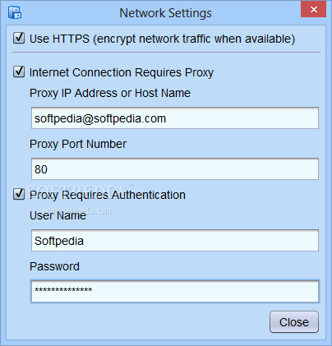Click the Network Settings title bar text
The width and height of the screenshot is (332, 346).
click(x=165, y=13)
